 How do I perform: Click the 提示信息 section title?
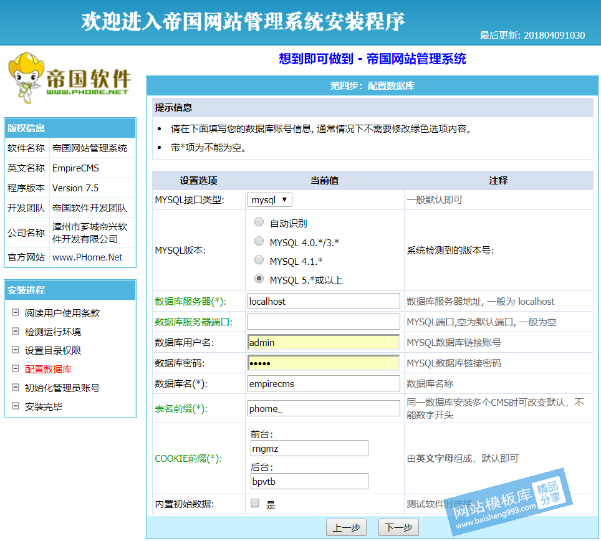point(173,108)
